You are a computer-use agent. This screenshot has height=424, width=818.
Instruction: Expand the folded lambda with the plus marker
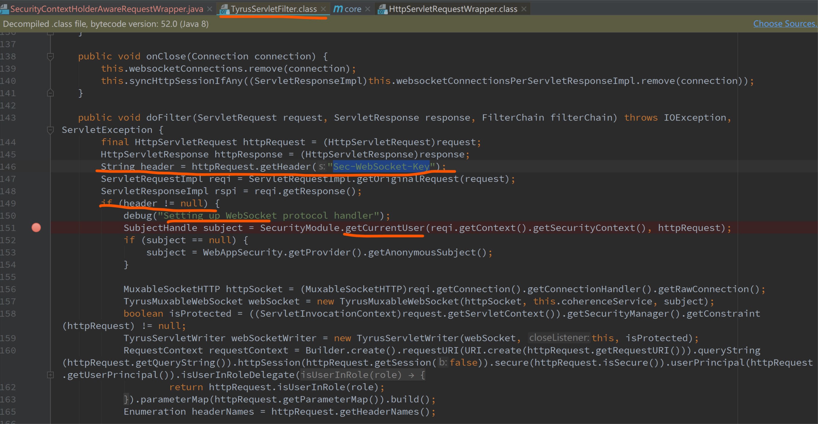(50, 375)
